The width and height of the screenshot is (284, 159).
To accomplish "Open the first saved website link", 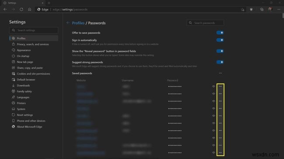I will pyautogui.click(x=81, y=86).
